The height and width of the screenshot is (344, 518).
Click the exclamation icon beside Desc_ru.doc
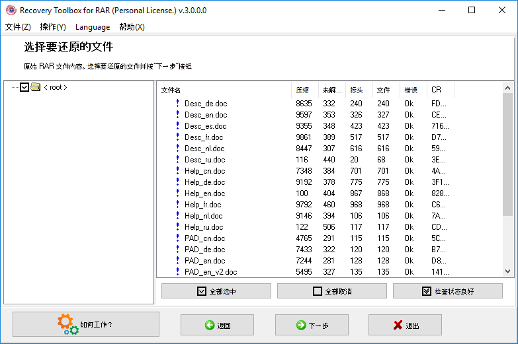(177, 159)
